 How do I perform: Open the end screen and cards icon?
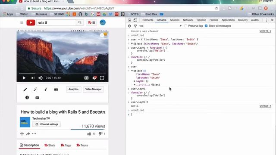[x=56, y=90]
